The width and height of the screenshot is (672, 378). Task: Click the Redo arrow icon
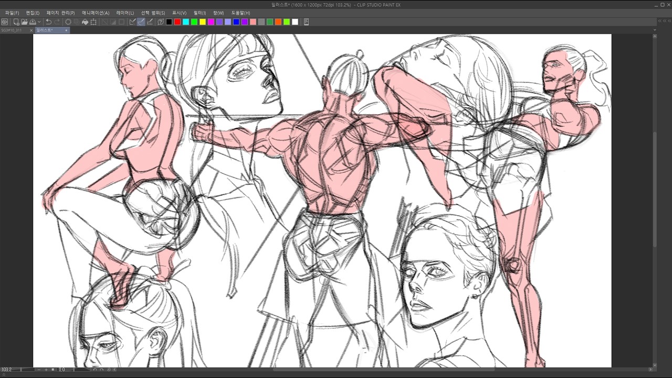point(57,22)
